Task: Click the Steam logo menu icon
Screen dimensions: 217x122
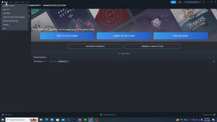Action: pyautogui.click(x=2, y=2)
